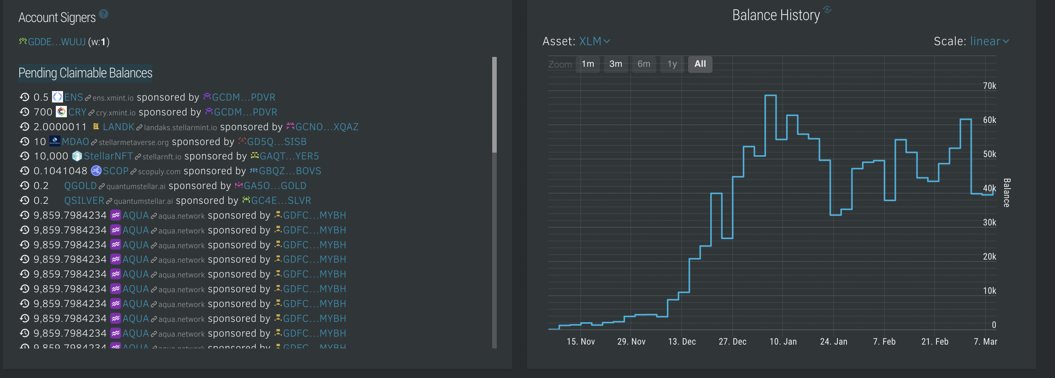The width and height of the screenshot is (1055, 378).
Task: Click the clock icon on the MDAO row
Action: tap(25, 141)
